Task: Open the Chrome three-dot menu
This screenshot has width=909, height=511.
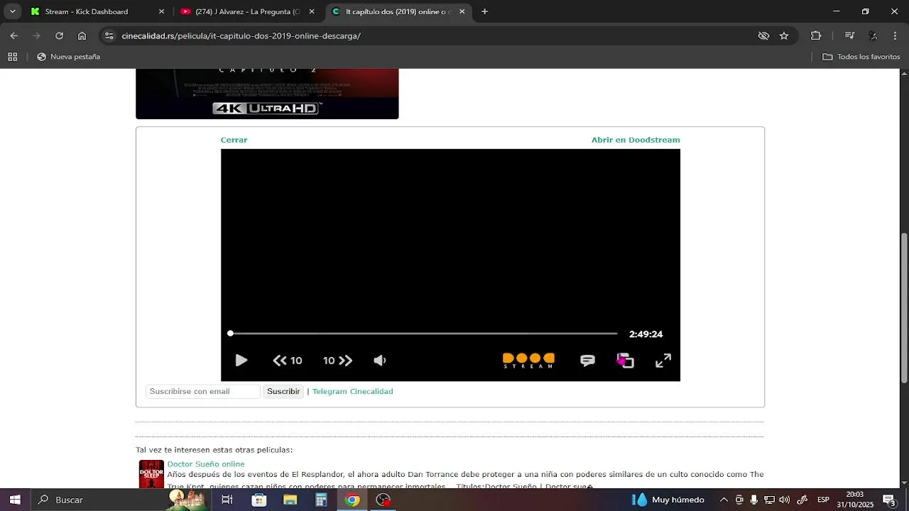Action: pos(895,35)
